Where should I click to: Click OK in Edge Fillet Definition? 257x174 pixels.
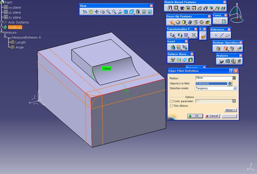click(195, 116)
